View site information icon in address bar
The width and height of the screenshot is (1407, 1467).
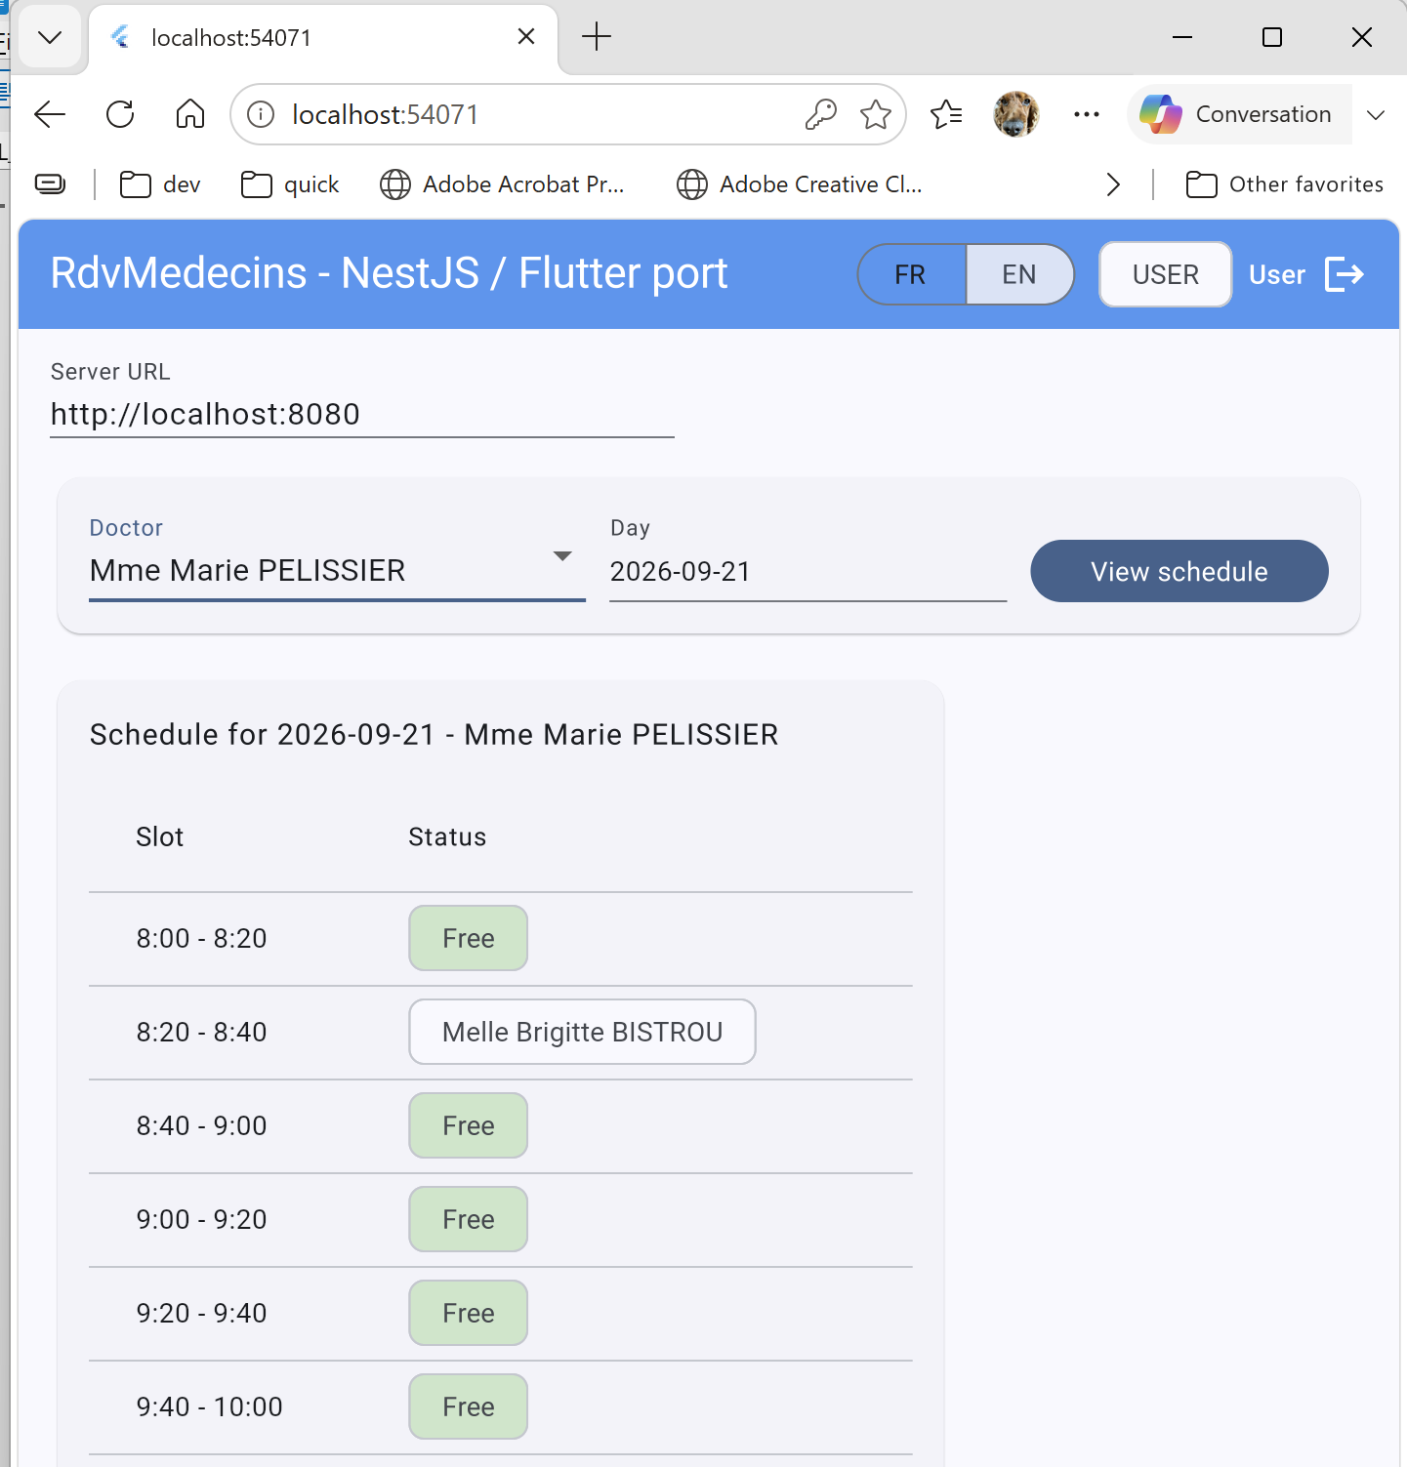(x=261, y=114)
